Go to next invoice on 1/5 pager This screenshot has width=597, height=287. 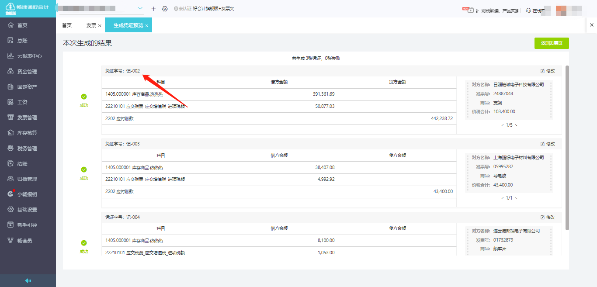(x=516, y=125)
